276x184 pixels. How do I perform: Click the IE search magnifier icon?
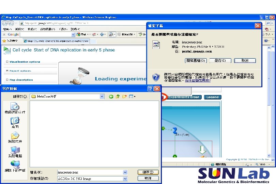point(268,23)
